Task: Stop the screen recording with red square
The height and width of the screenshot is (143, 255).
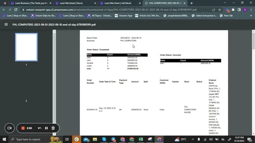Action: click(x=23, y=128)
